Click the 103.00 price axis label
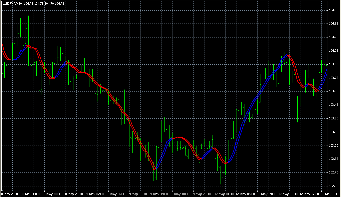 [x=333, y=146]
